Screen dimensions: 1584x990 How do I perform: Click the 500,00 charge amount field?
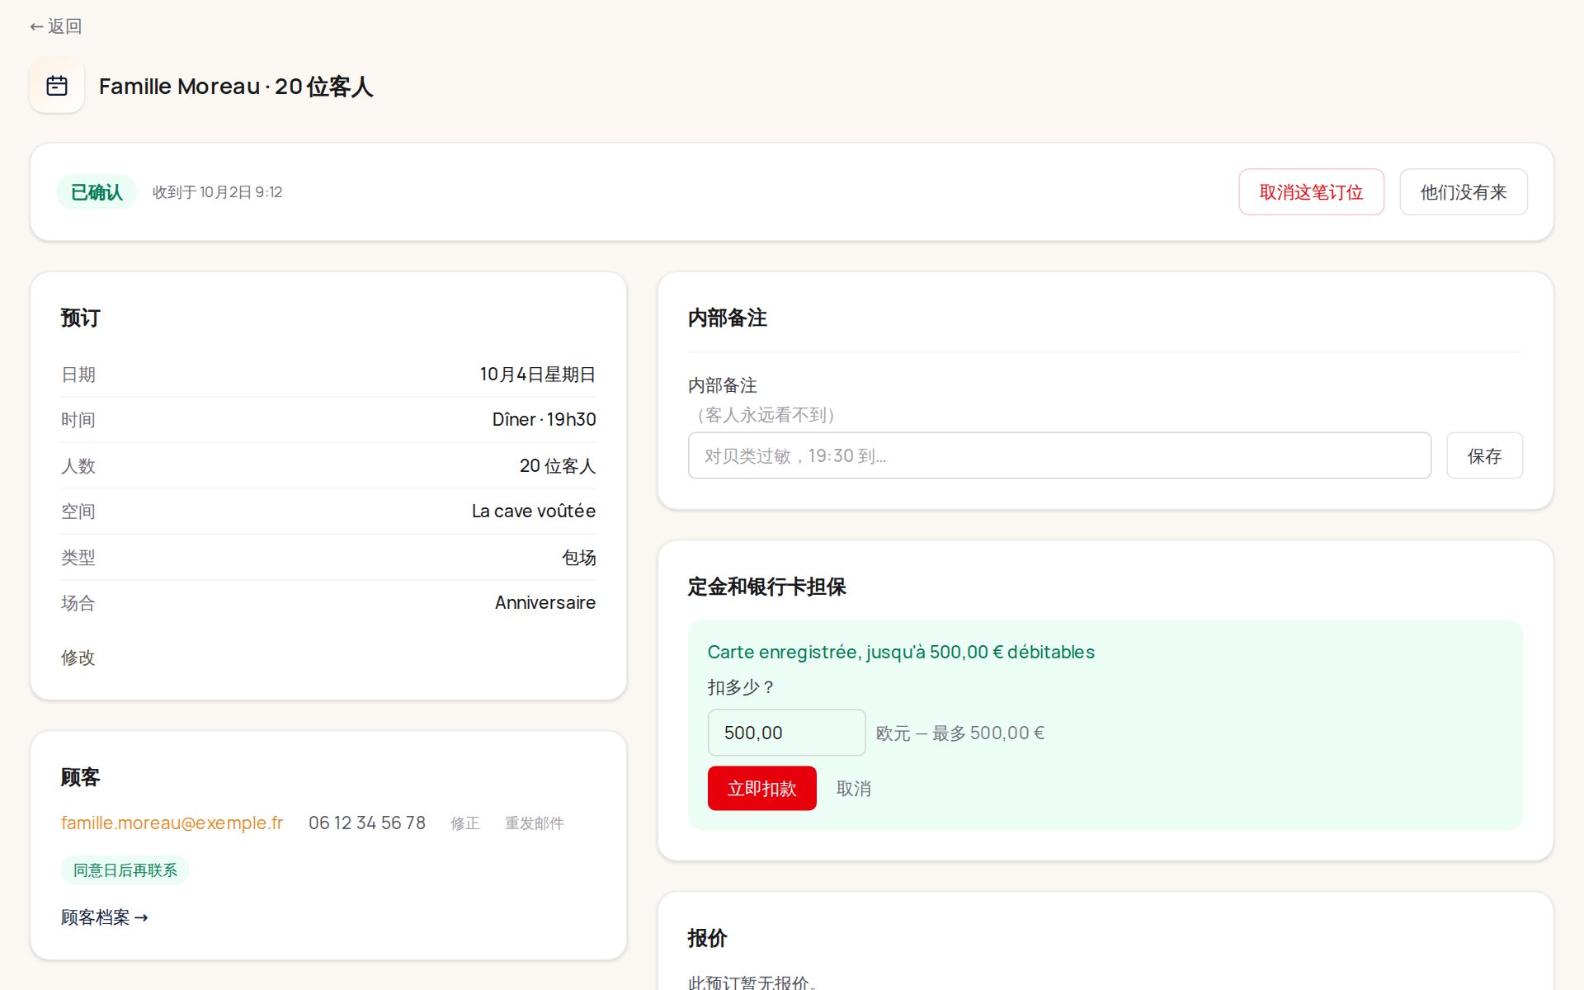pos(786,733)
